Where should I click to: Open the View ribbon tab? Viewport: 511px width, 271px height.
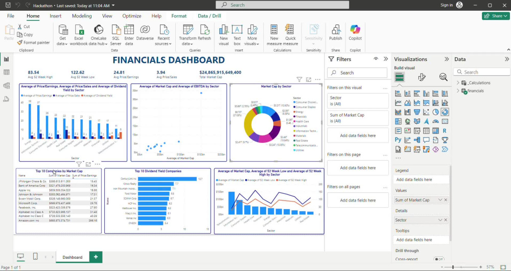click(107, 16)
